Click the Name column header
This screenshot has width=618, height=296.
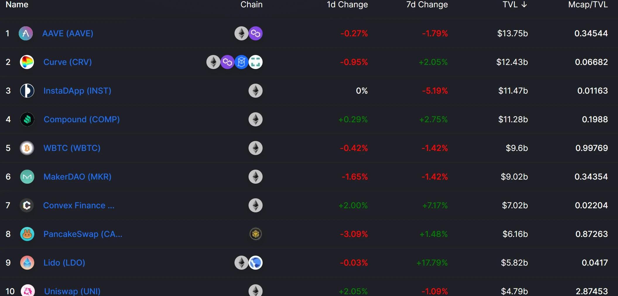click(x=17, y=5)
